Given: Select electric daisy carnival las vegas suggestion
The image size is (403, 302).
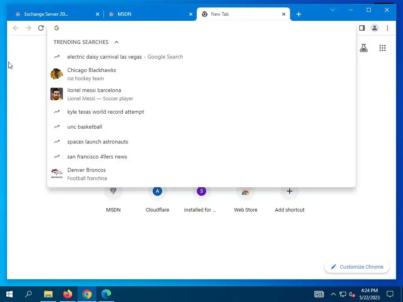Looking at the screenshot, I should [201, 57].
